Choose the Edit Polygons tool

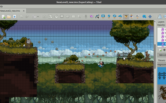tap(97, 16)
